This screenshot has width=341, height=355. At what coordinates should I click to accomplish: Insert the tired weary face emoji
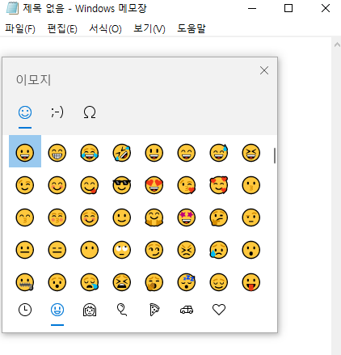tap(122, 282)
